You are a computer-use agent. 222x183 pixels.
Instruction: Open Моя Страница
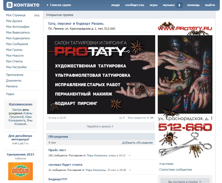pyautogui.click(x=16, y=15)
